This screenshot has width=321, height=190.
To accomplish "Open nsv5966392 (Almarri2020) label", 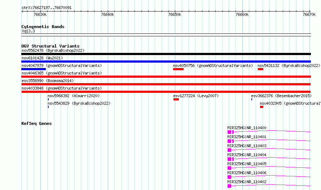I will pyautogui.click(x=74, y=96).
